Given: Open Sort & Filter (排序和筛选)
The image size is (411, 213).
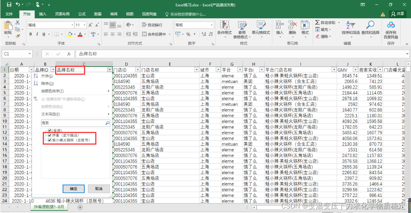Looking at the screenshot, I should [x=351, y=29].
